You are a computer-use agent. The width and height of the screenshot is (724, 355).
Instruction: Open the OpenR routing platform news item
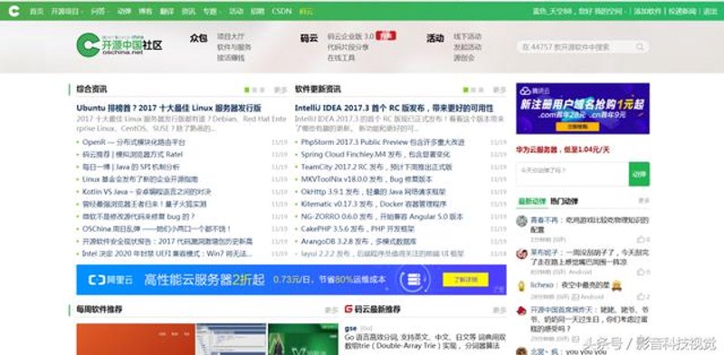(x=133, y=142)
